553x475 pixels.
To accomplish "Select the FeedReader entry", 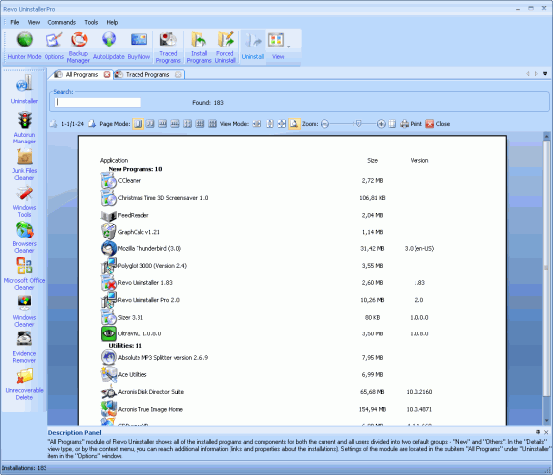I will coord(133,215).
